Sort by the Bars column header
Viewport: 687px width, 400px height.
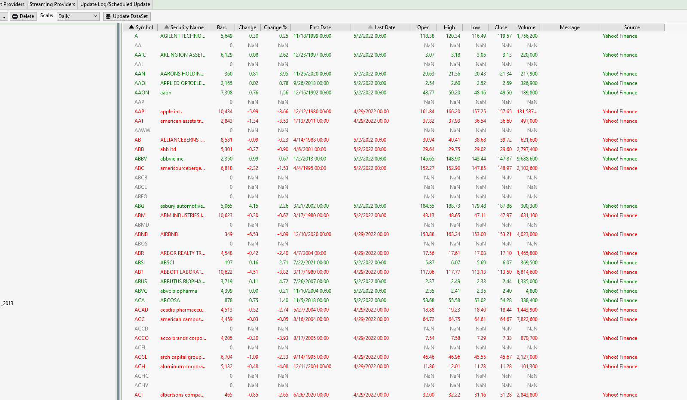coord(222,27)
